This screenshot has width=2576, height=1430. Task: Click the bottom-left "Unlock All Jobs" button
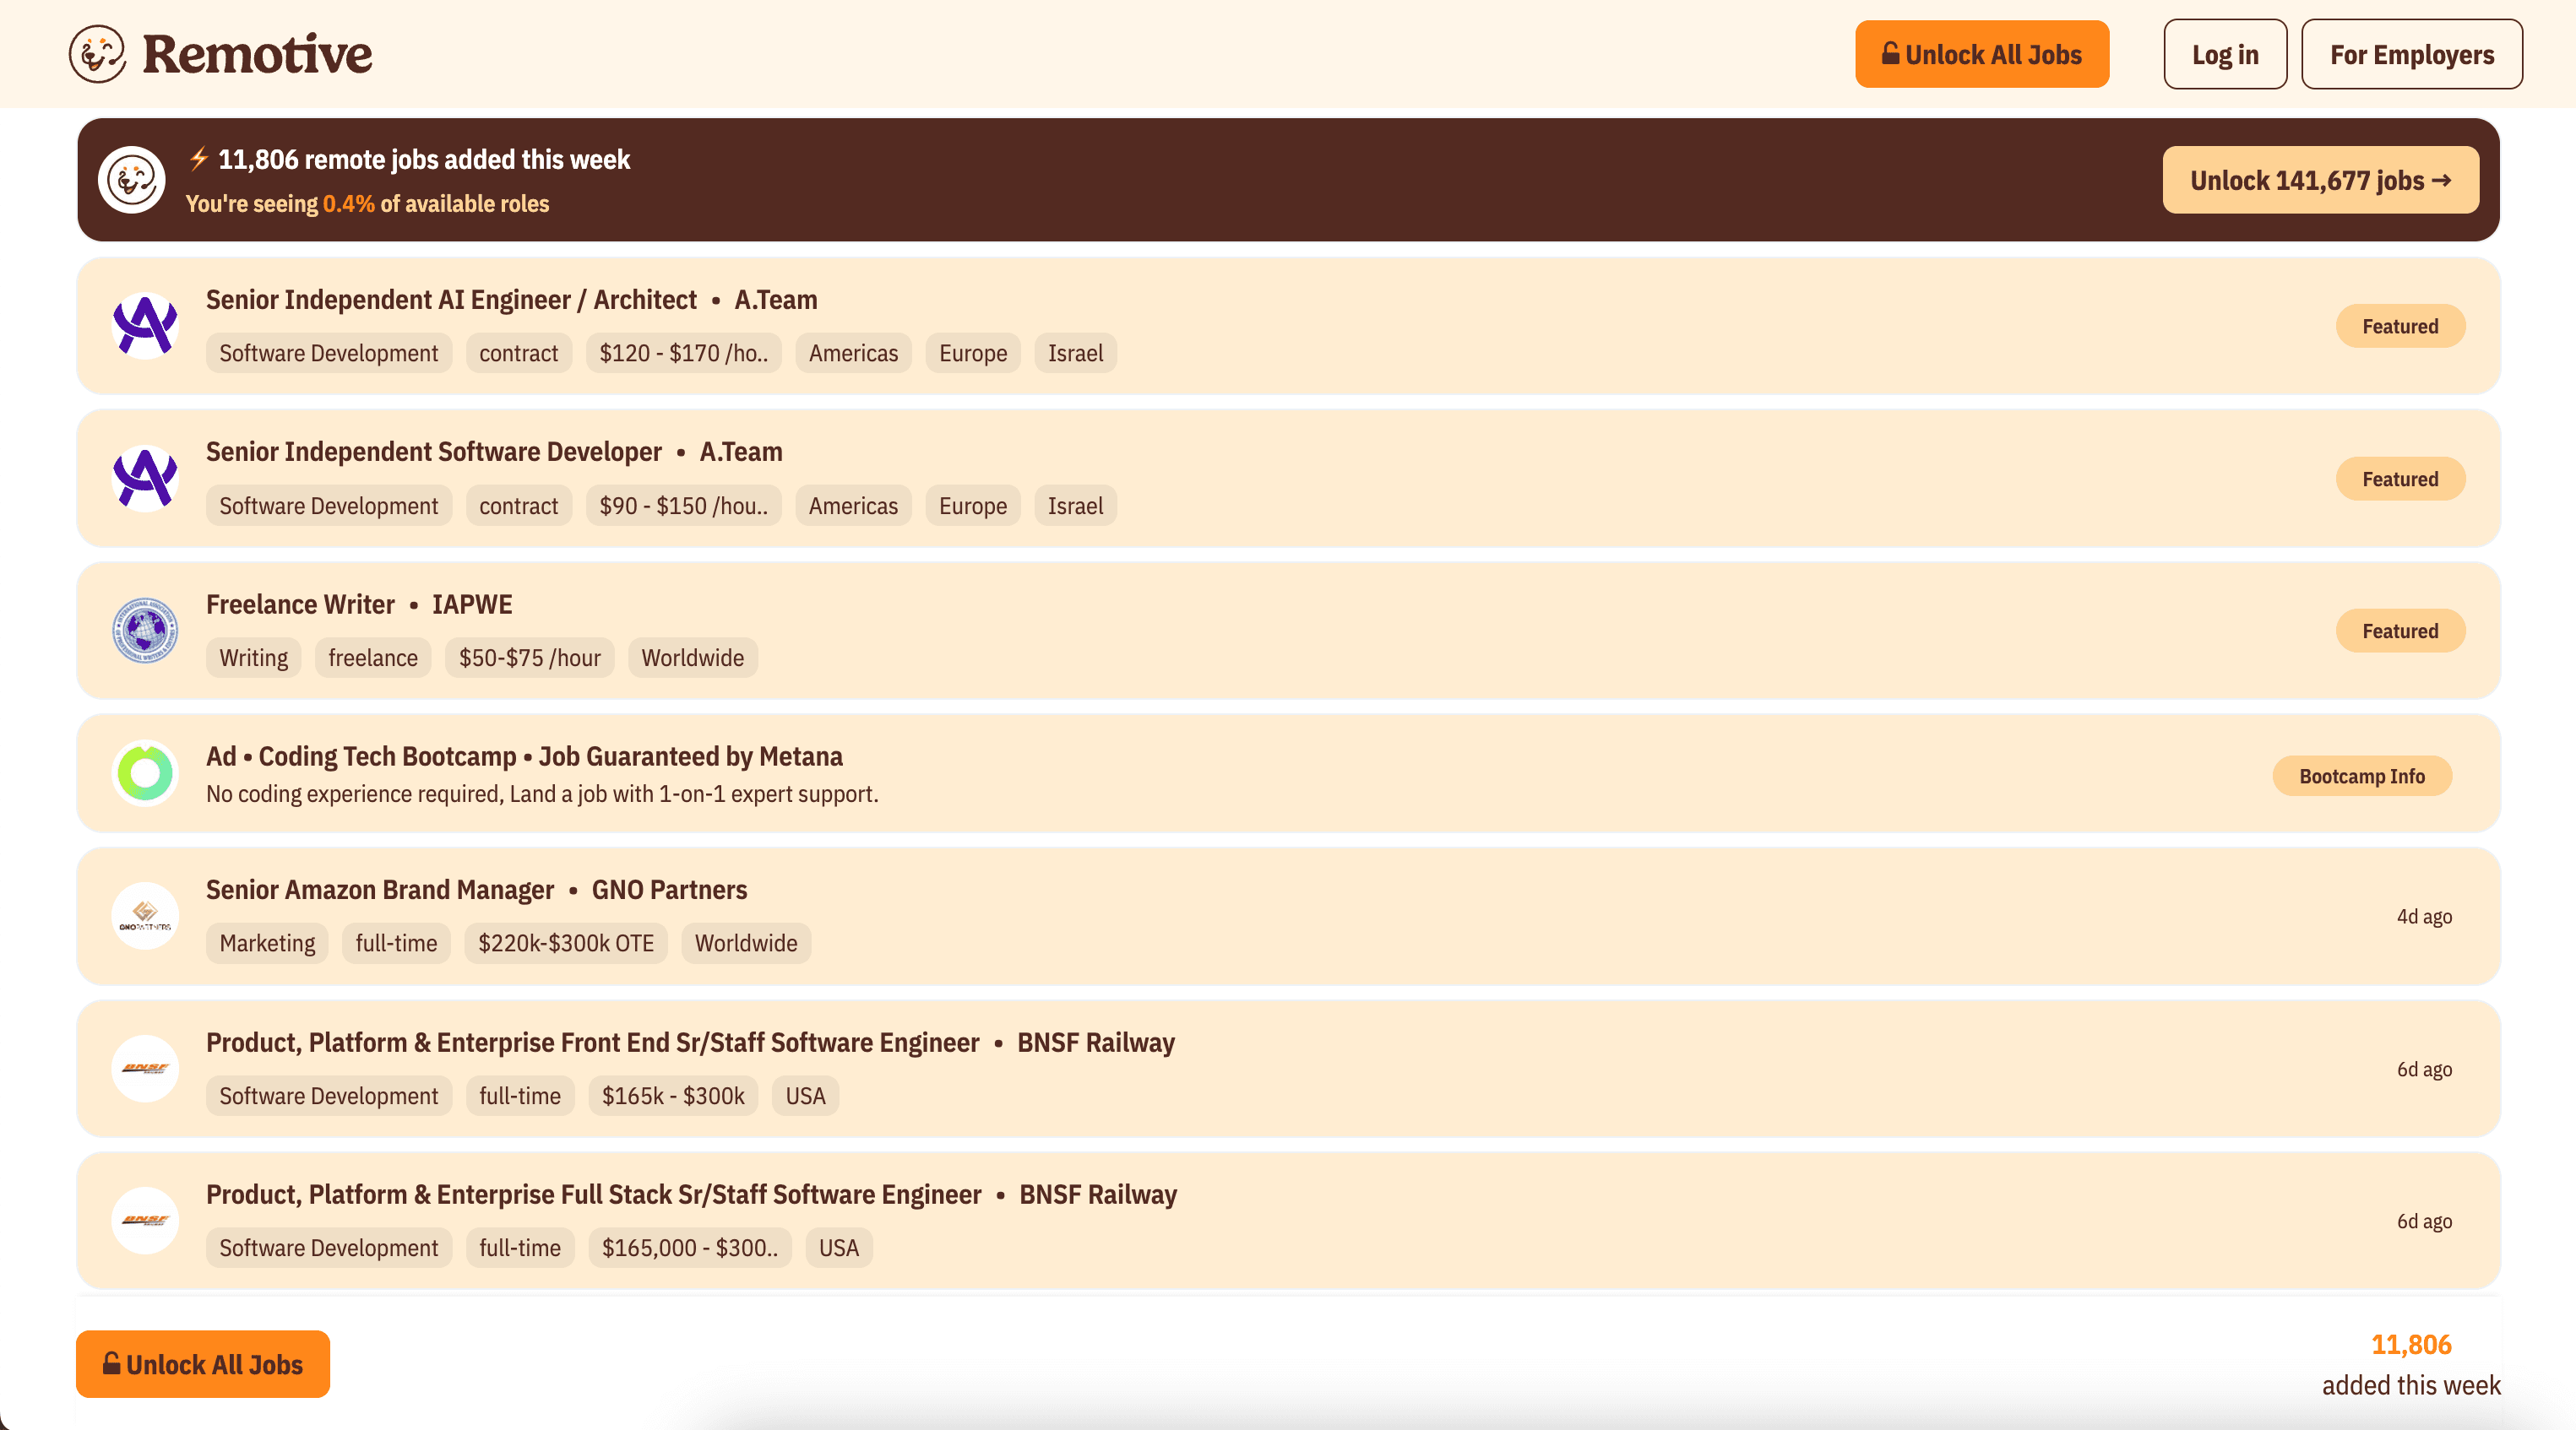tap(202, 1364)
